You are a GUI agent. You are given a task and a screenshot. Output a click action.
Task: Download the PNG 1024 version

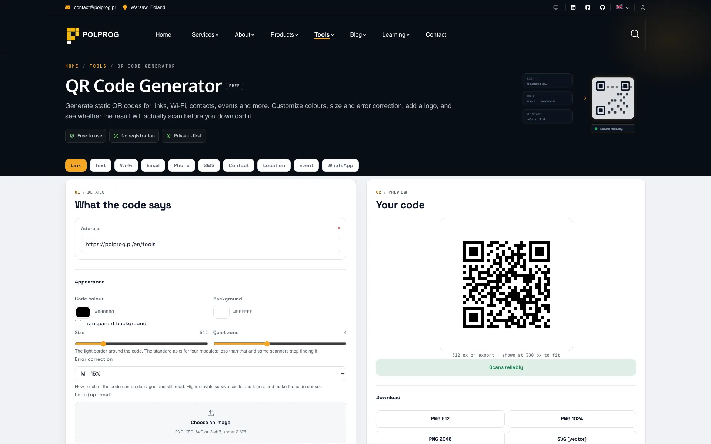[572, 419]
